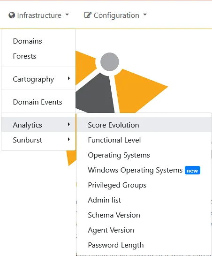Expand the Cartography submenu arrow
212x256 pixels.
pyautogui.click(x=69, y=78)
